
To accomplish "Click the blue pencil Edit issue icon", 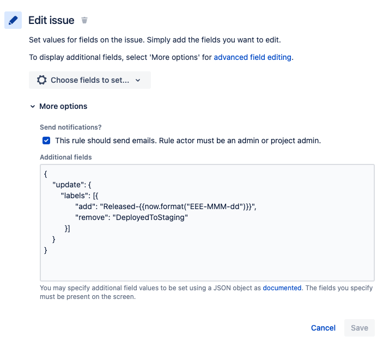I will coord(13,20).
